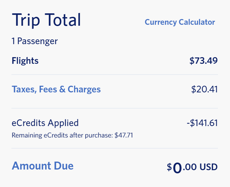230x187 pixels.
Task: Select the Trip Total heading
Action: click(x=46, y=20)
